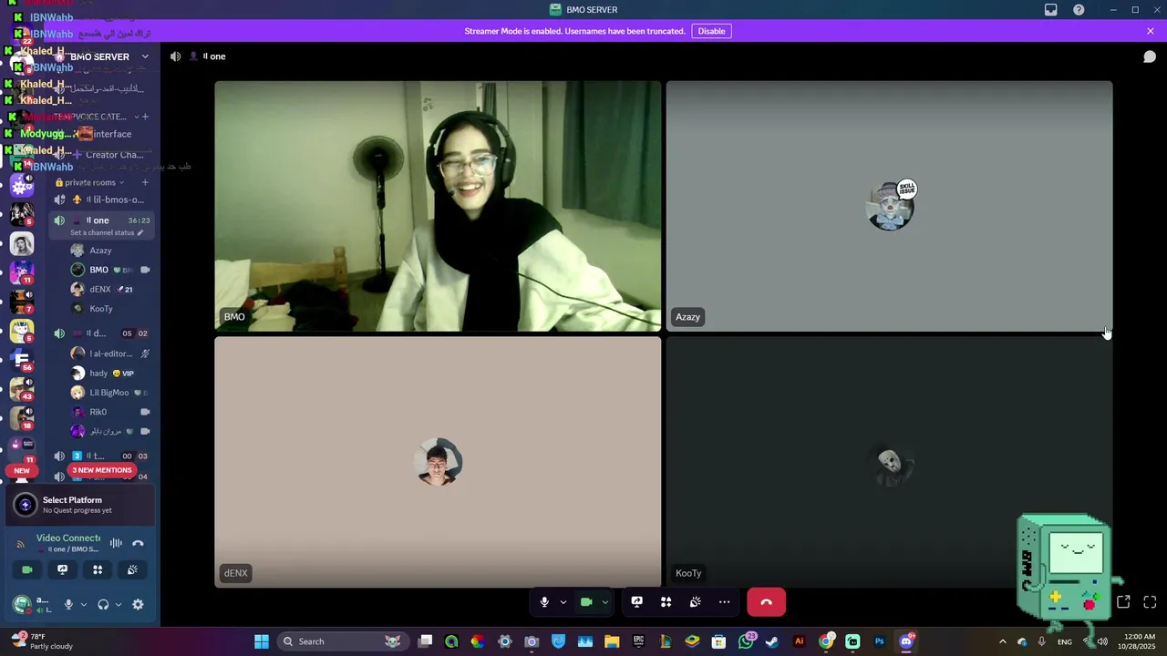Open Lil BigMoo in the channel list
1167x656 pixels.
click(110, 393)
